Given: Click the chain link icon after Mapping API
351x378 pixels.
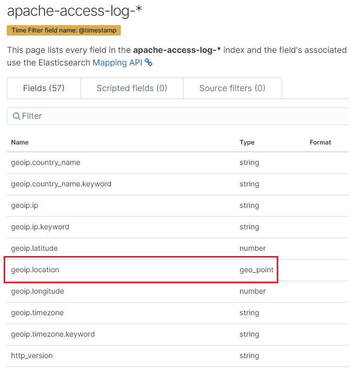Looking at the screenshot, I should [x=149, y=62].
